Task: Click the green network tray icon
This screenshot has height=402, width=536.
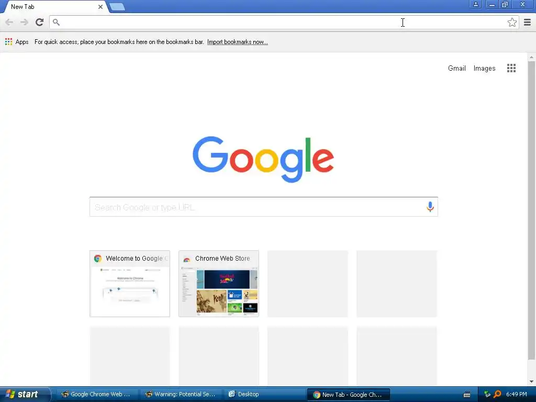Action: 487,394
